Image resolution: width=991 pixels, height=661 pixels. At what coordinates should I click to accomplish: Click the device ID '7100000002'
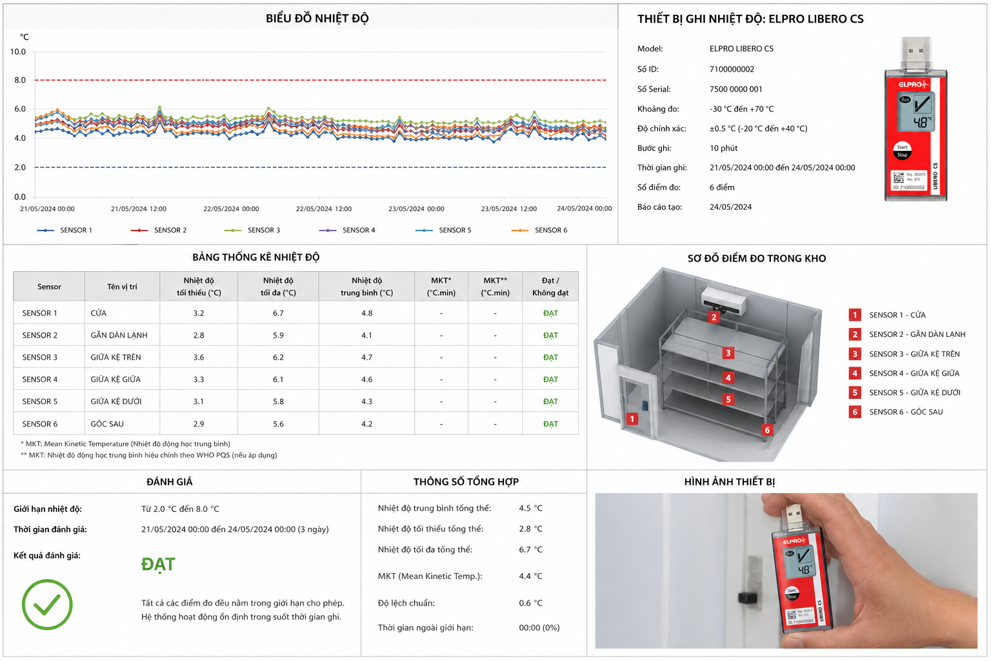tap(732, 69)
